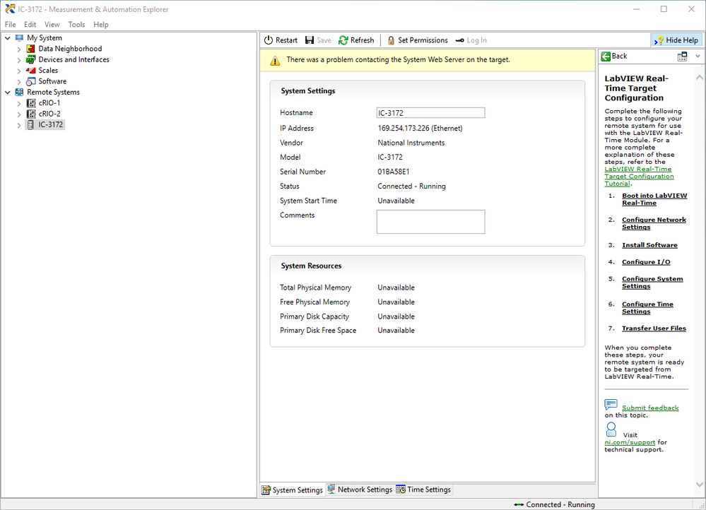Click the cRIO-1 device icon
The width and height of the screenshot is (706, 510).
click(31, 103)
